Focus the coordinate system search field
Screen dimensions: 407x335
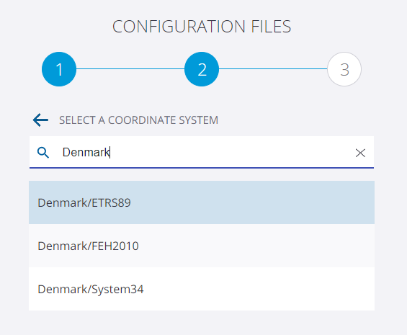click(202, 152)
